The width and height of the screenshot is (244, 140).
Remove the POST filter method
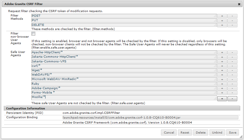click(232, 16)
